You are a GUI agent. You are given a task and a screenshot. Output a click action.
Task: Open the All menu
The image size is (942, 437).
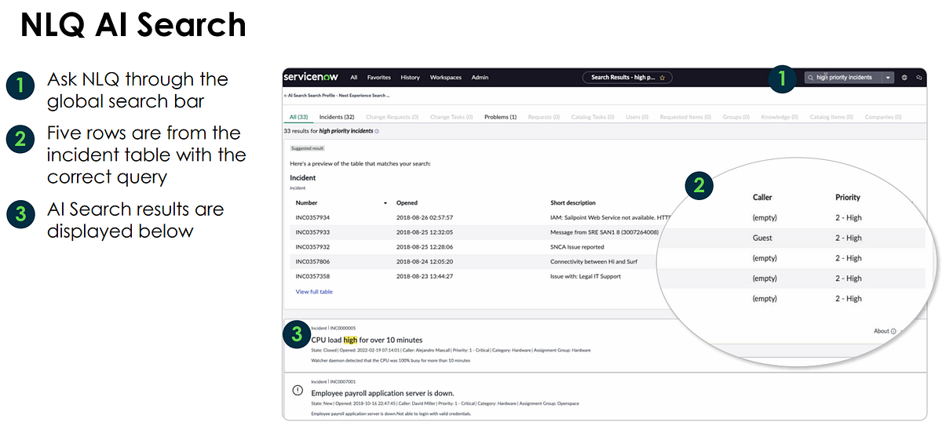354,78
